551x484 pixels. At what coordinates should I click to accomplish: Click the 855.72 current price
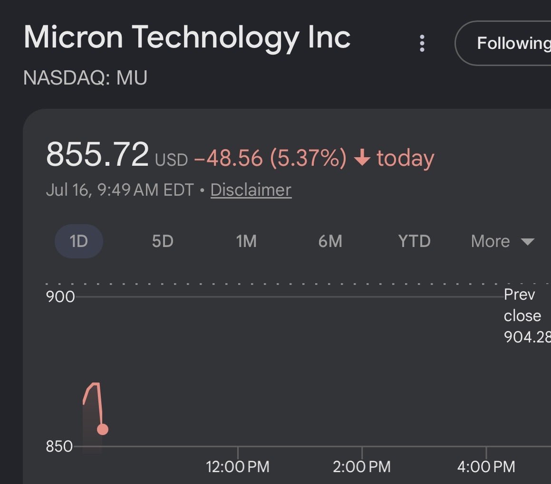pyautogui.click(x=97, y=154)
